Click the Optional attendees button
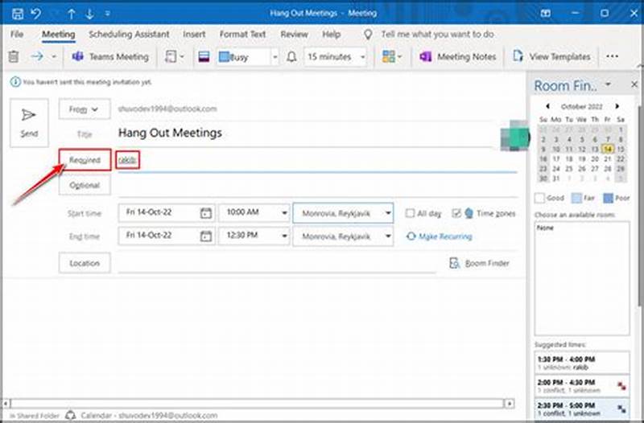The height and width of the screenshot is (423, 644). (85, 185)
